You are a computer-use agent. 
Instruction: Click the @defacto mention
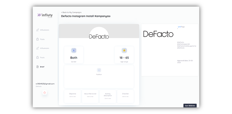pyautogui.click(x=181, y=48)
